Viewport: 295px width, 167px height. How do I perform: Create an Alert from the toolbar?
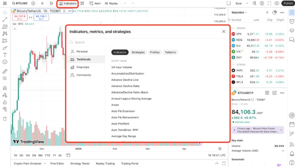tap(95, 3)
